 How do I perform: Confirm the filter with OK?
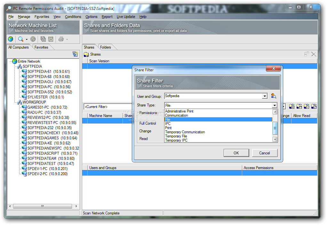pos(236,153)
